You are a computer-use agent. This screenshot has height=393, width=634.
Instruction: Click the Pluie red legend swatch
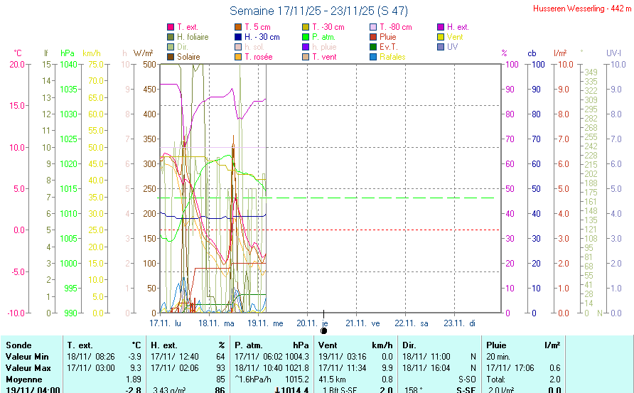(373, 37)
